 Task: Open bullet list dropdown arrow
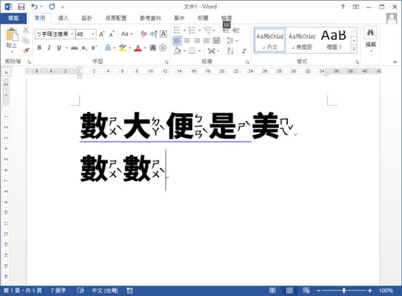[184, 30]
